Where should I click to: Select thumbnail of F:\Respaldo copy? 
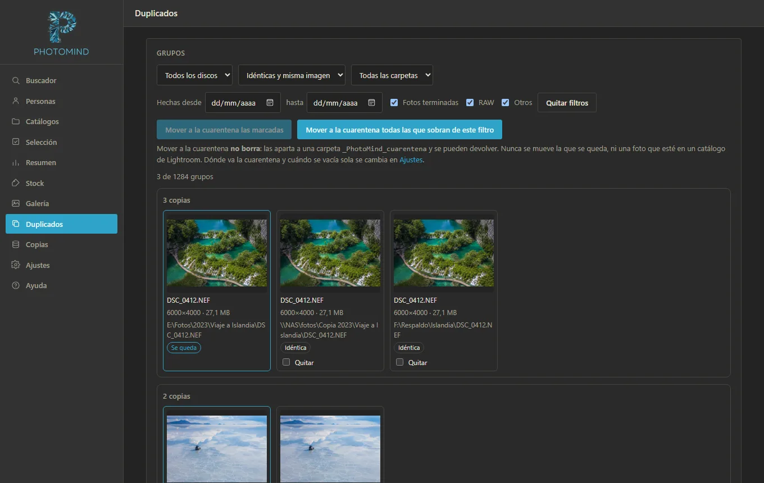coord(444,253)
